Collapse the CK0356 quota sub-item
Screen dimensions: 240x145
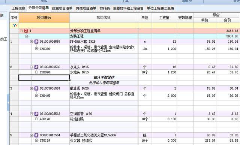coord(36,49)
